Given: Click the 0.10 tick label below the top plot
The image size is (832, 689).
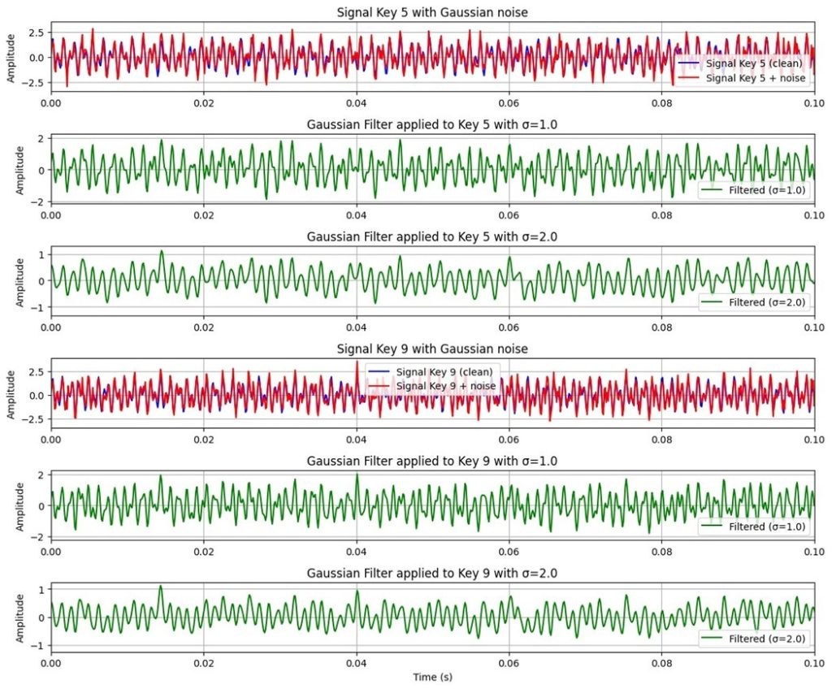Looking at the screenshot, I should click(x=812, y=102).
